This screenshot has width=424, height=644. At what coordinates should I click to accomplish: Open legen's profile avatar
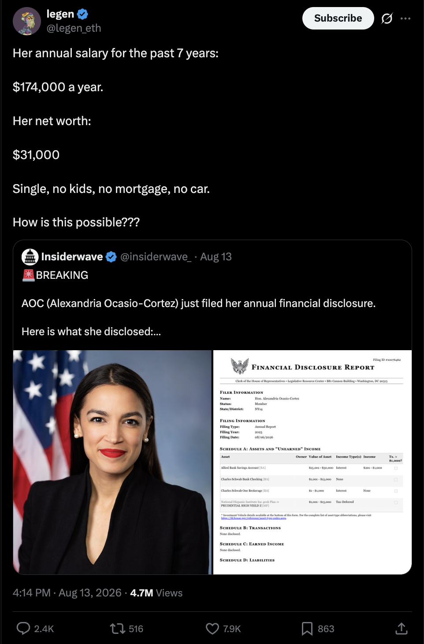point(27,21)
